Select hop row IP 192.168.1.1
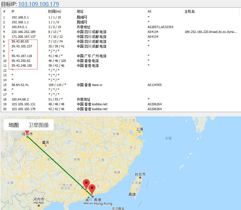Screen dimensions: 241x210 tap(20, 22)
